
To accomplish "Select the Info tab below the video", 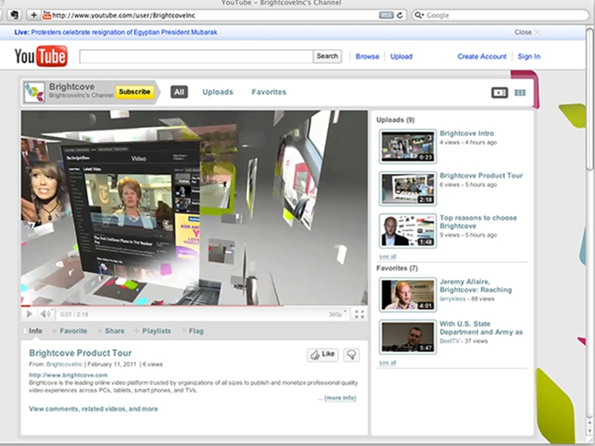I will pos(35,331).
